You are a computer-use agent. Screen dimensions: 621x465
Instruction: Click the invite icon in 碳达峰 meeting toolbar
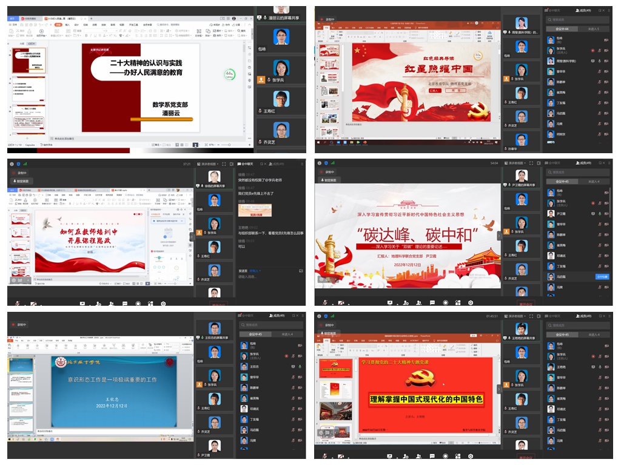tap(406, 303)
